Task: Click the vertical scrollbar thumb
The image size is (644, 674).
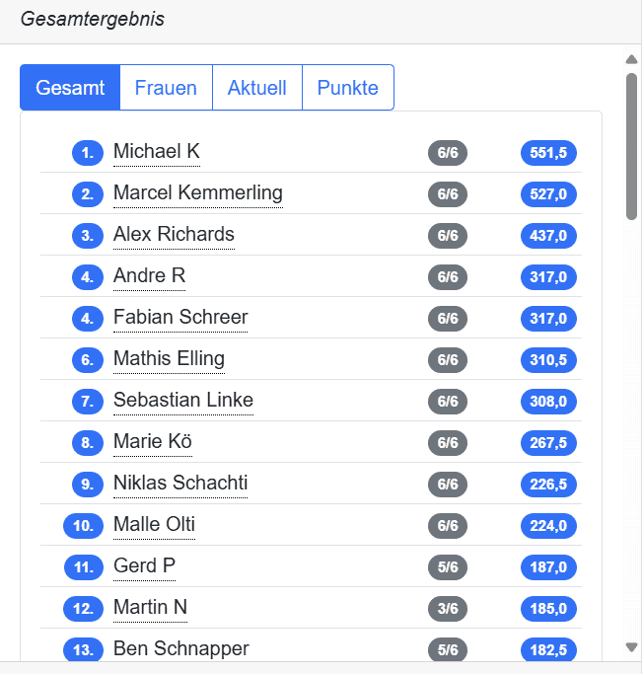Action: point(631,147)
